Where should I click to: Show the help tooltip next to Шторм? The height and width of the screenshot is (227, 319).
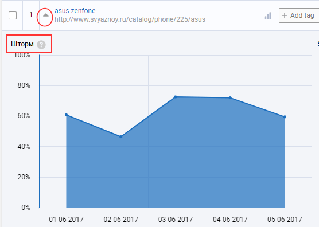(x=41, y=45)
